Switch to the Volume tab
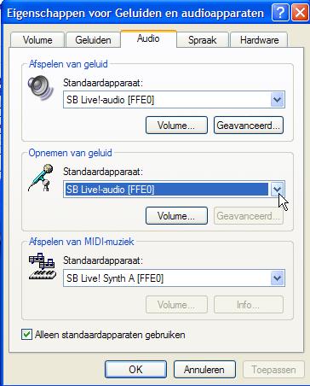 click(x=37, y=40)
